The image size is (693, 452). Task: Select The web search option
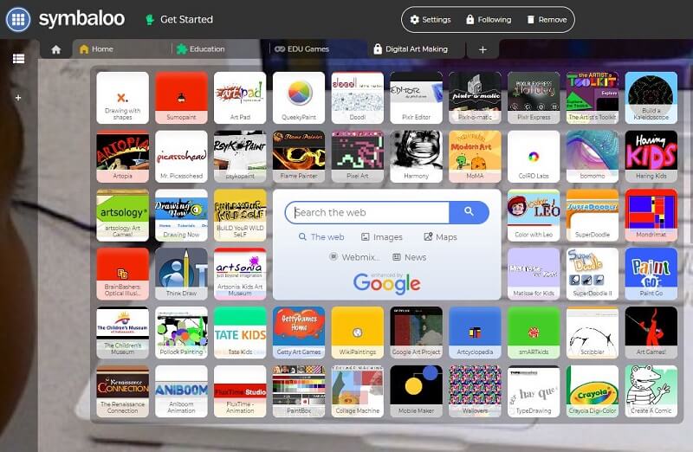tap(321, 237)
